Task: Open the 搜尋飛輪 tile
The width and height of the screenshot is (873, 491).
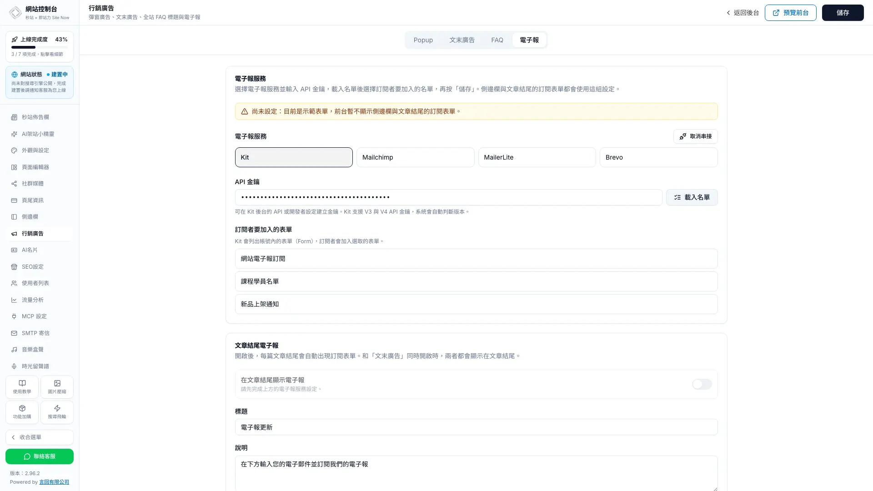Action: [57, 412]
